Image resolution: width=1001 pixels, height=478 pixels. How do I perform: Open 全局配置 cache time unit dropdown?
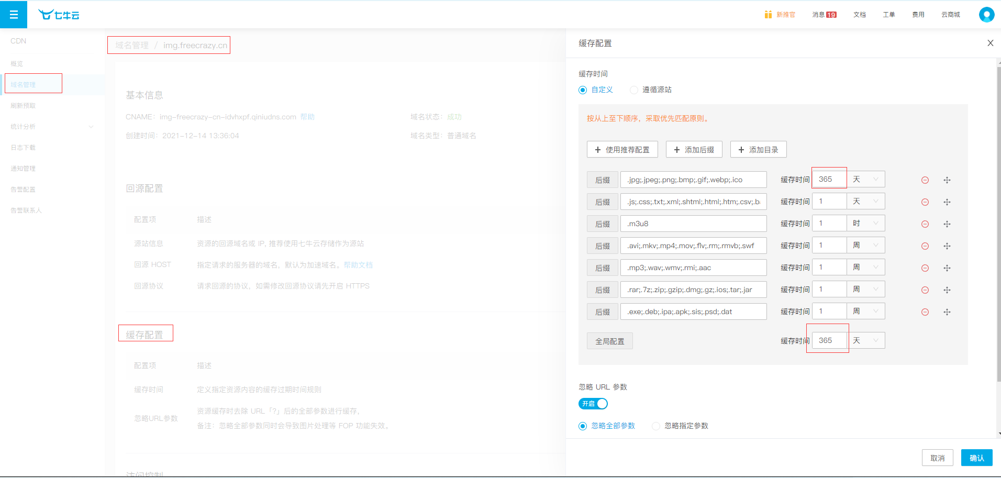click(865, 340)
